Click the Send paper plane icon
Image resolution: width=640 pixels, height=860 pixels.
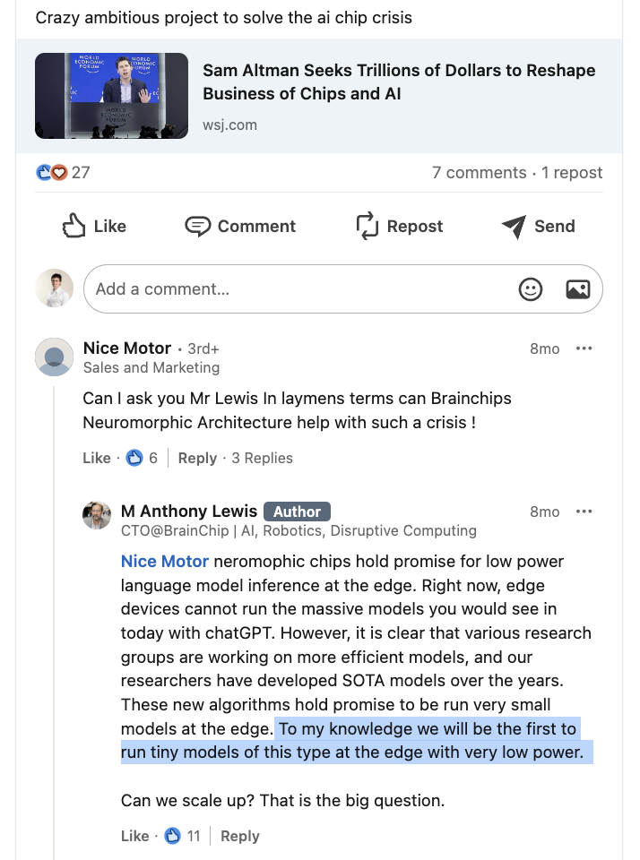[x=514, y=227]
